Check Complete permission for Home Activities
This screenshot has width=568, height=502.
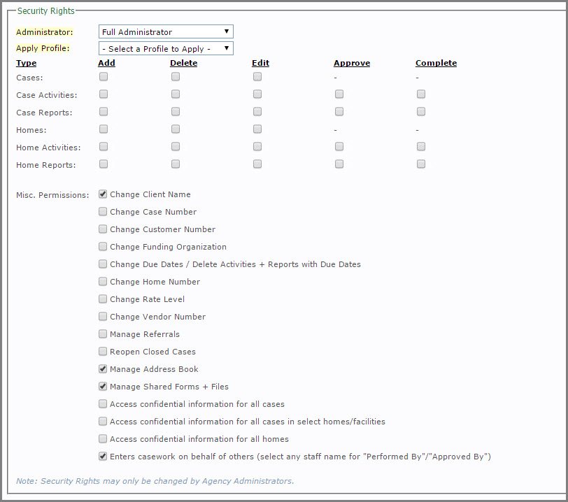tap(421, 146)
